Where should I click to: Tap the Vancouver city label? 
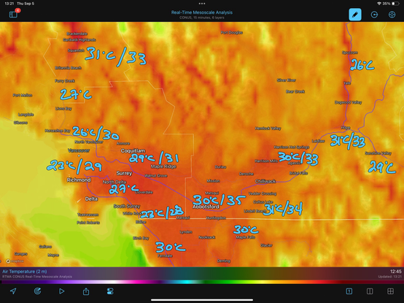[79, 150]
